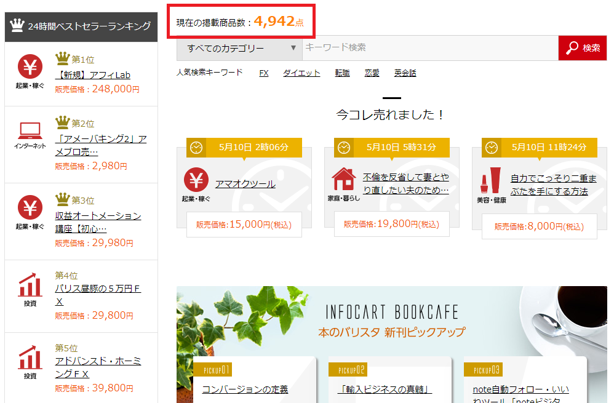Open アドバンスド・ホーミングＦＸ link
614x403 pixels.
coord(98,367)
